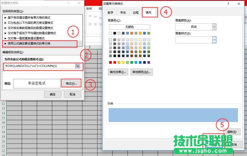This screenshot has height=156, width=247.
Task: Select row 14 header in Excel
Action: click(x=3, y=113)
